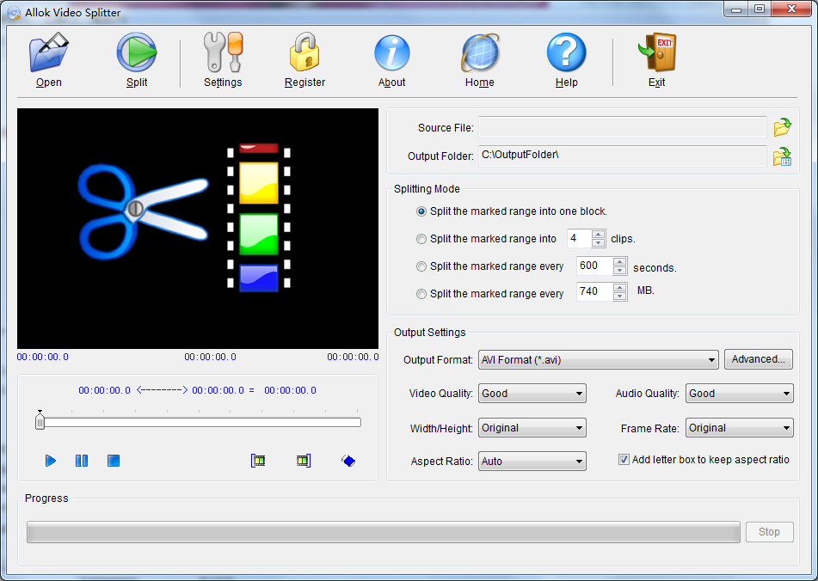Click the Output Folder path field
This screenshot has width=818, height=581.
click(x=623, y=156)
